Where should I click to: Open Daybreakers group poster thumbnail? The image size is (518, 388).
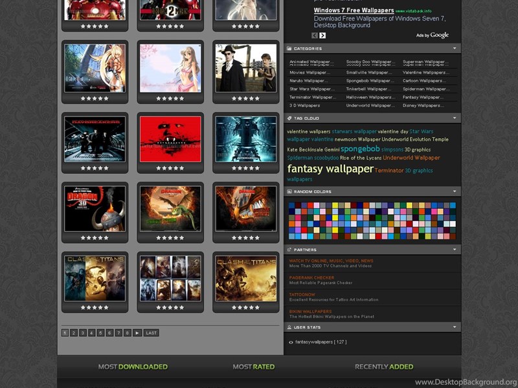(95, 139)
